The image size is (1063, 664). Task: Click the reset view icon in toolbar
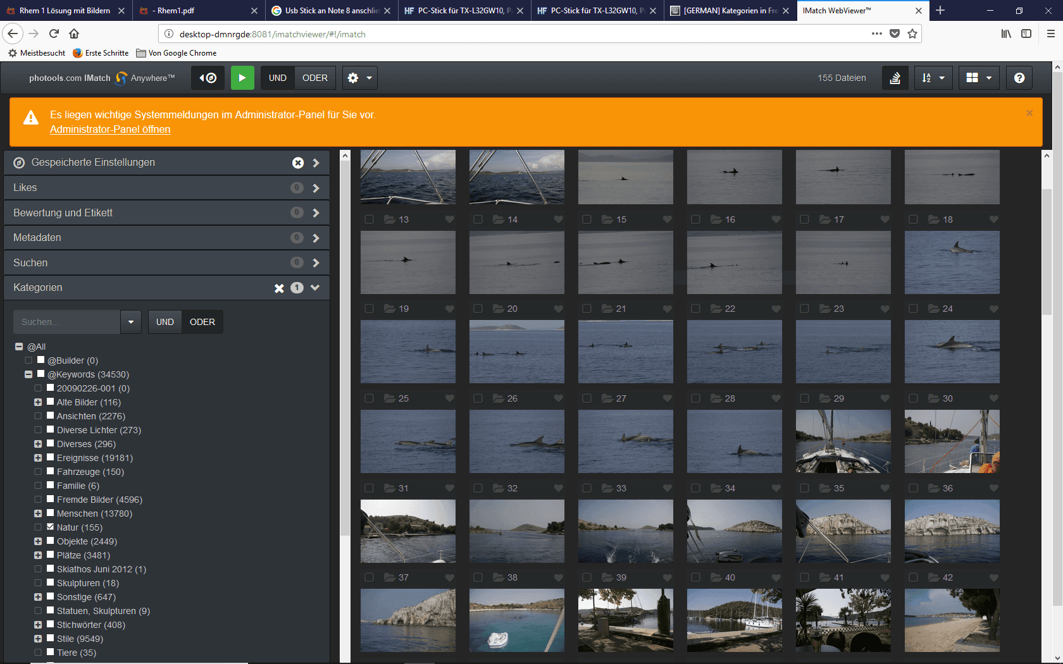(x=208, y=78)
